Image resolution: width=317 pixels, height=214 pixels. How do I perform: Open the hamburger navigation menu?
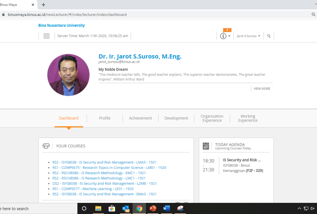point(46,36)
